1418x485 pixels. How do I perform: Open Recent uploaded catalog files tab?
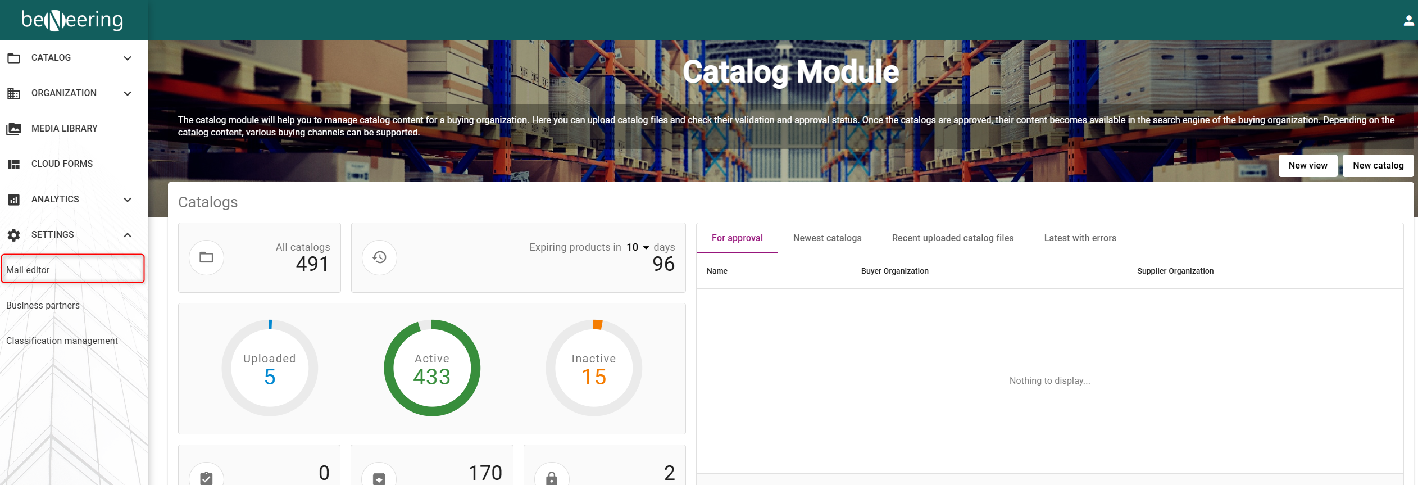pyautogui.click(x=952, y=238)
